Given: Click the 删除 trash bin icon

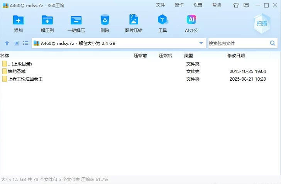Looking at the screenshot, I should click(105, 20).
